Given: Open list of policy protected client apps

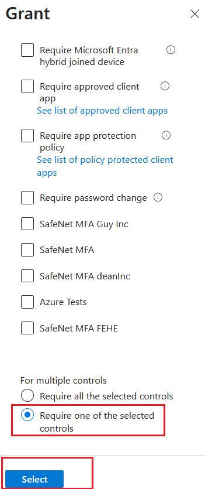Looking at the screenshot, I should point(105,166).
